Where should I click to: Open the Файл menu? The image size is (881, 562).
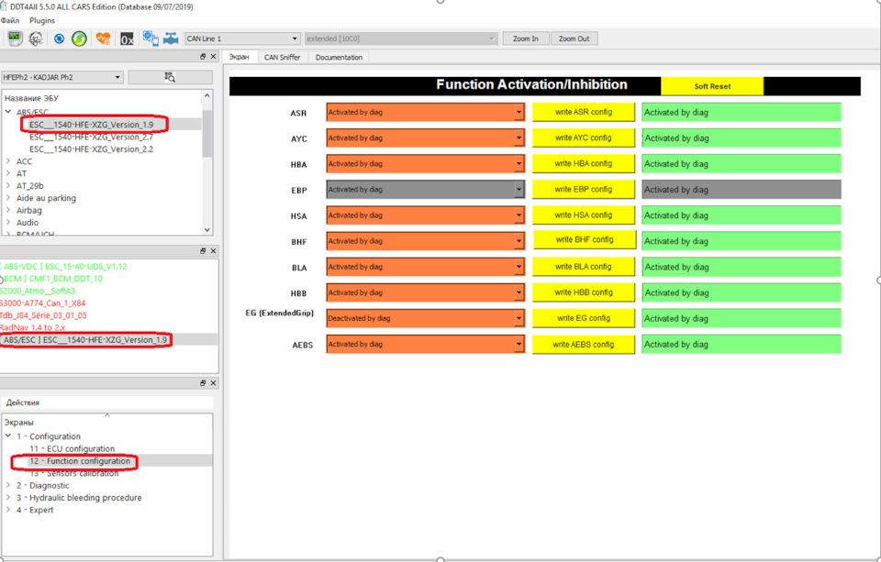(x=10, y=20)
